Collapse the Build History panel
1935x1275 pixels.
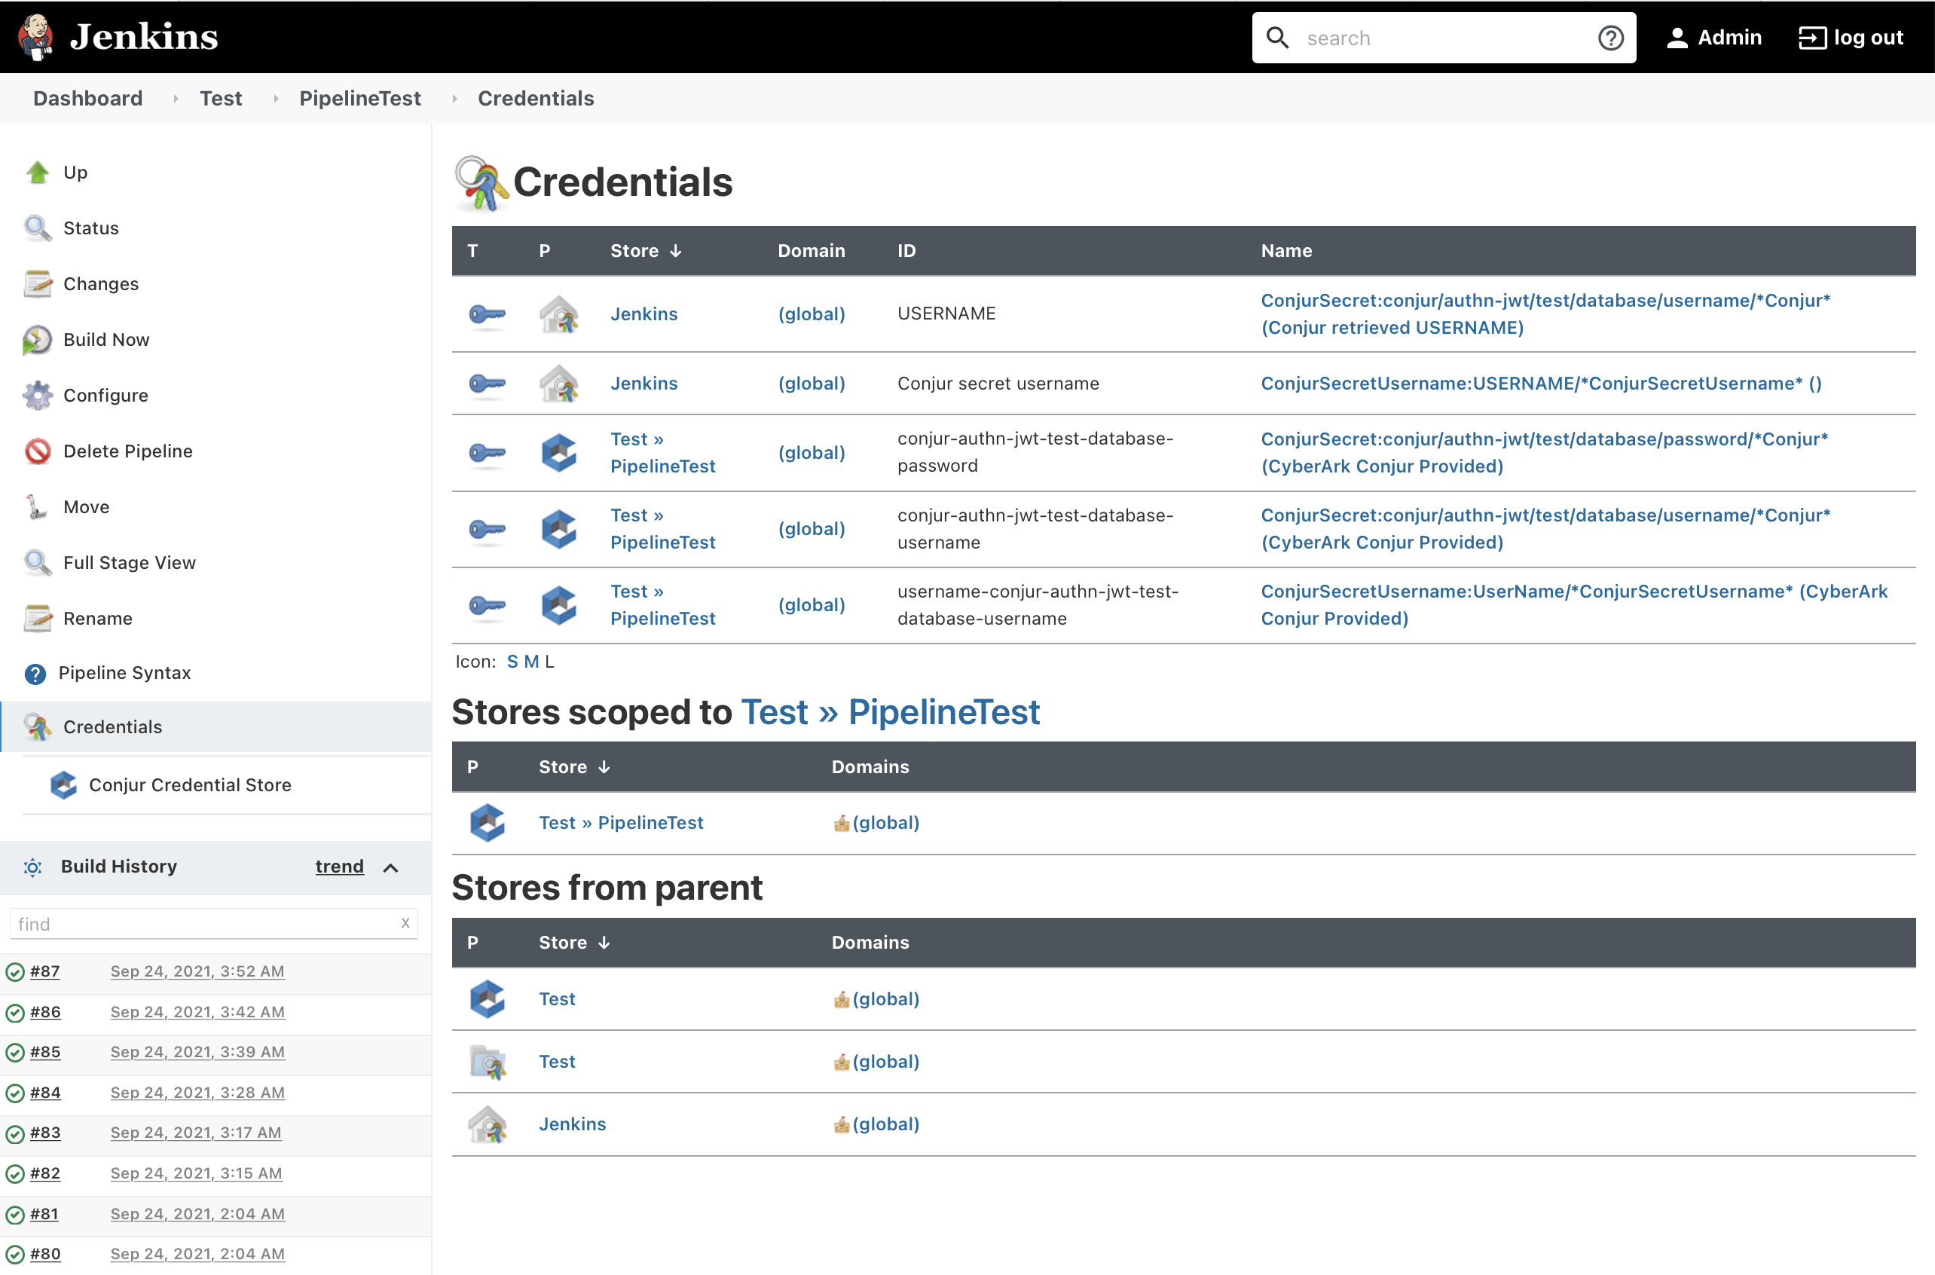[x=391, y=867]
